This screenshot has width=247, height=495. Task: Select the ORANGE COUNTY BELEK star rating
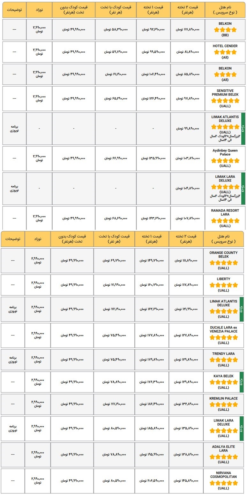point(223,263)
